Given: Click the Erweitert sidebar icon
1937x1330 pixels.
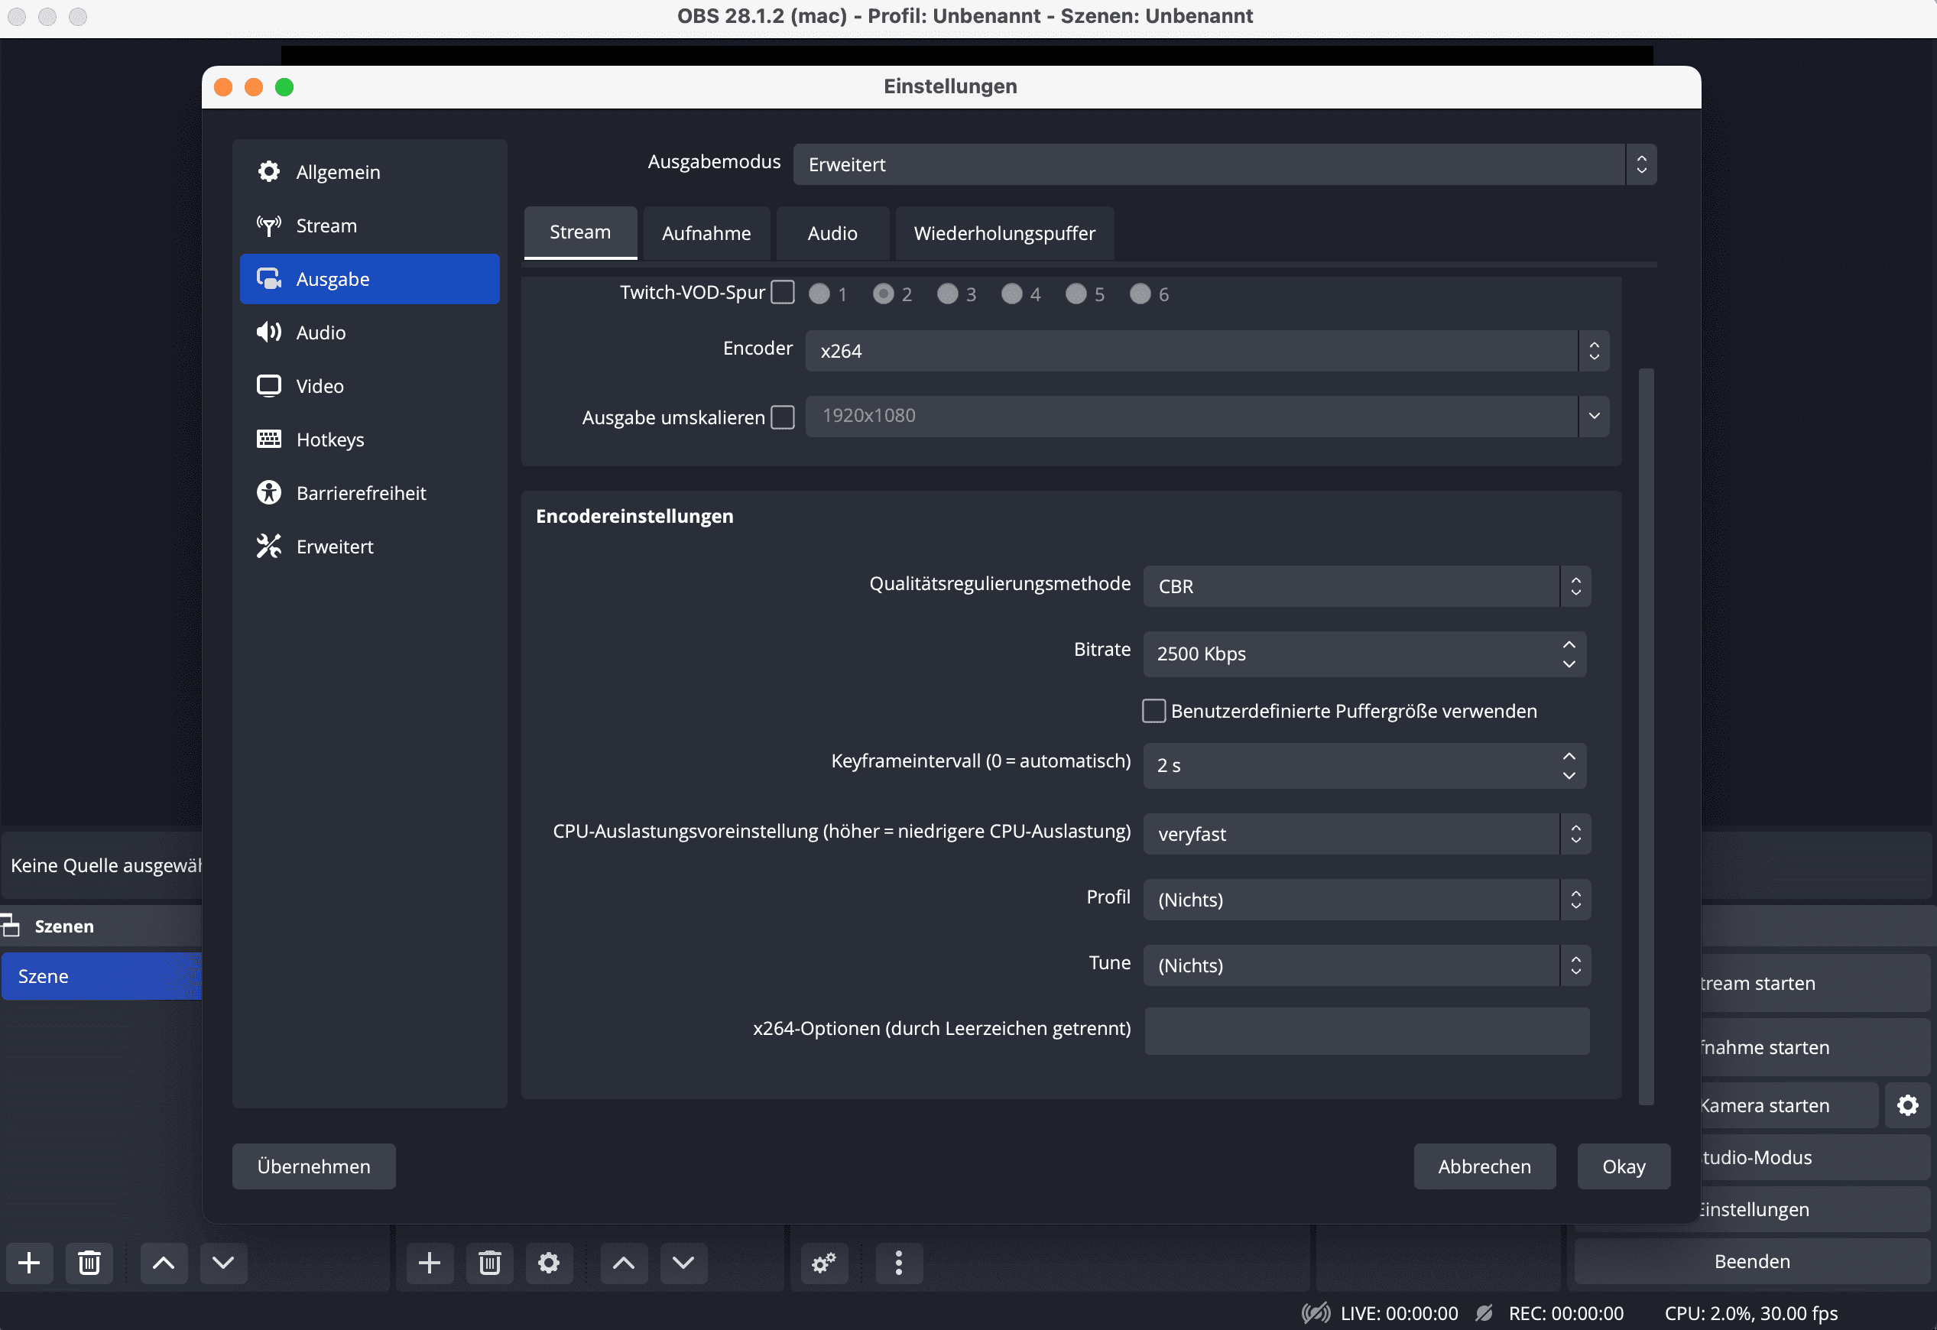Looking at the screenshot, I should 269,546.
